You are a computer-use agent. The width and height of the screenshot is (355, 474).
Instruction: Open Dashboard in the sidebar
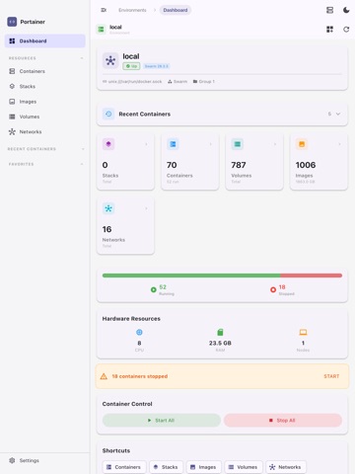tap(45, 40)
